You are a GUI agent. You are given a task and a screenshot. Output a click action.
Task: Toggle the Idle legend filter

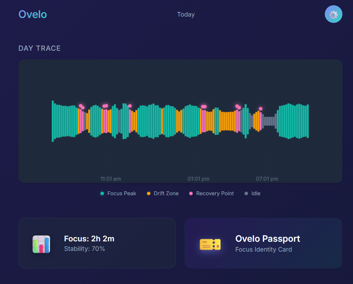coord(252,193)
